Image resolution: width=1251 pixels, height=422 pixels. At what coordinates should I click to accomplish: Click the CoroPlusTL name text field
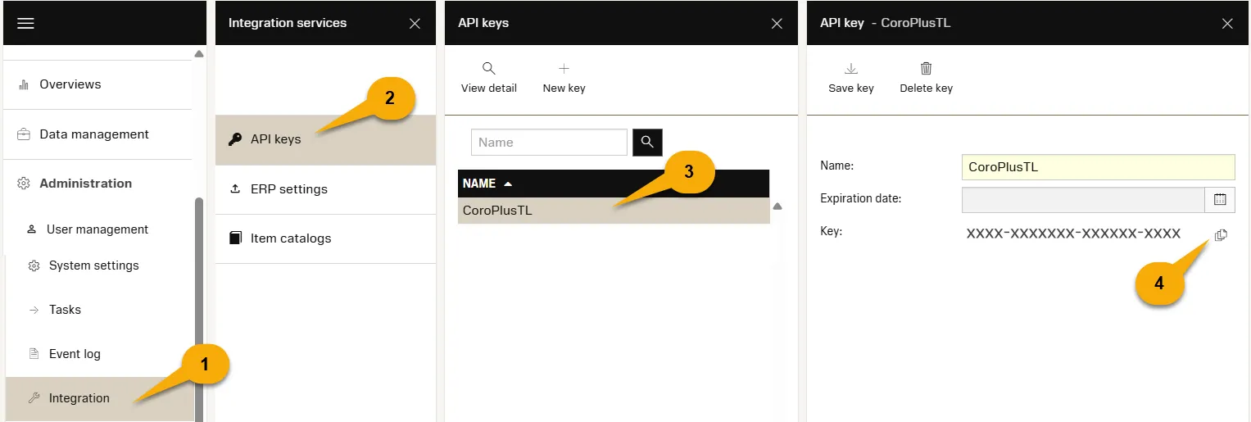pos(1097,167)
